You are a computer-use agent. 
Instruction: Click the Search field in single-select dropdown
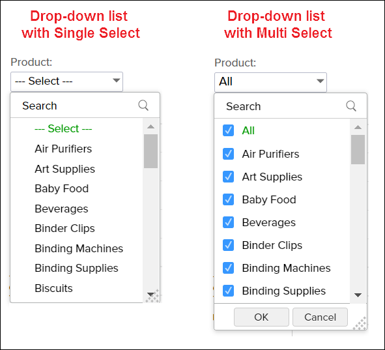click(x=85, y=106)
